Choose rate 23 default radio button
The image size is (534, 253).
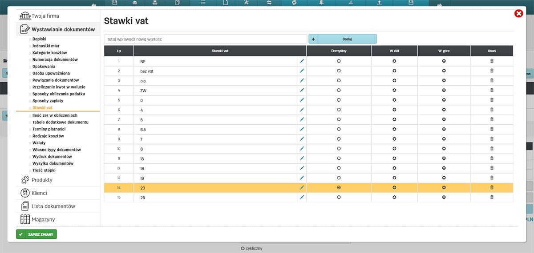coord(339,187)
